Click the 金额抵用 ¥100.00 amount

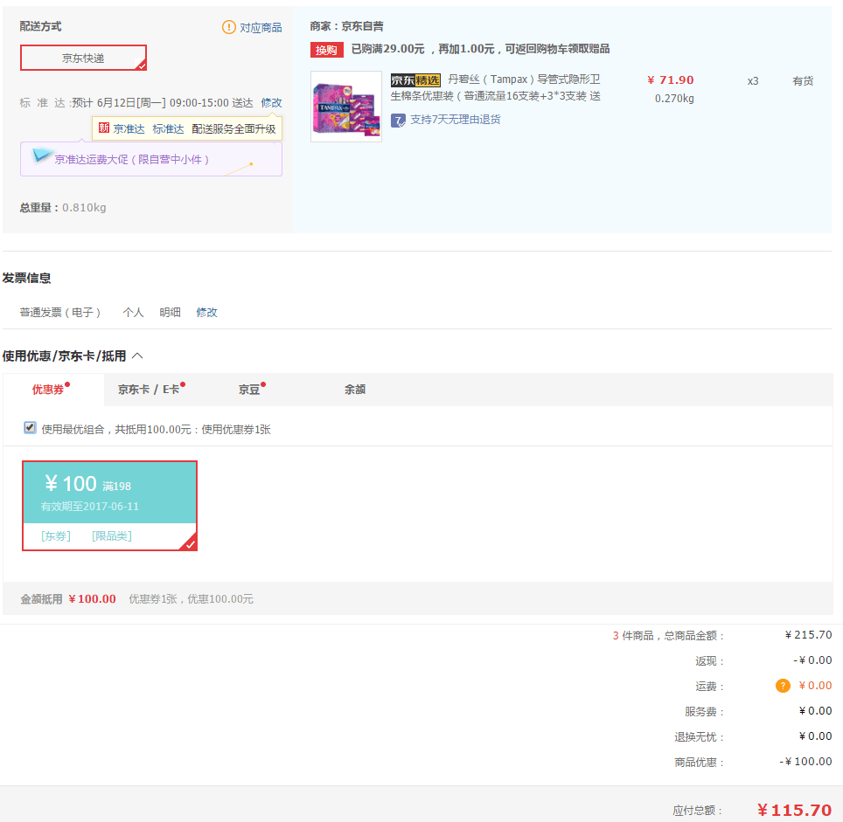[x=92, y=598]
